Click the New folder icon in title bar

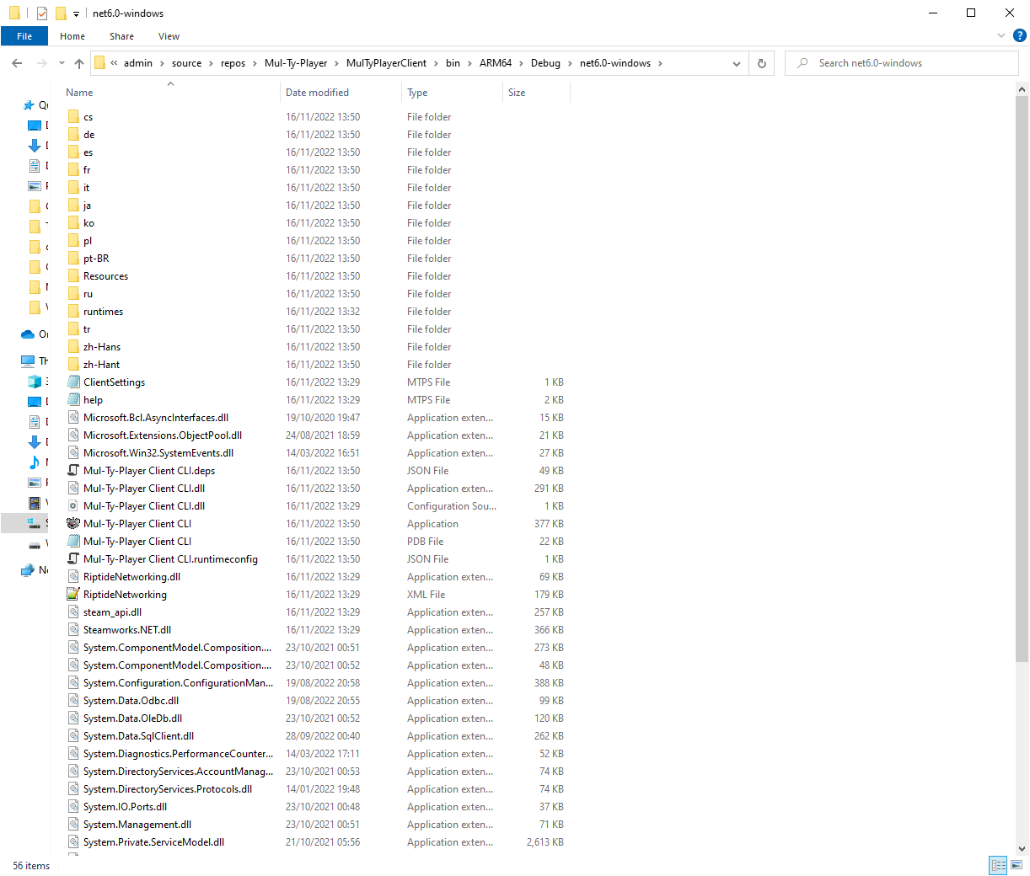point(61,13)
